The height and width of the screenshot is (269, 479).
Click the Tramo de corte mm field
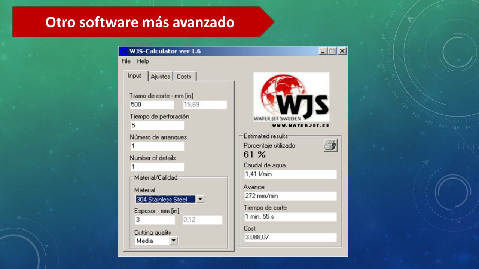(x=152, y=105)
